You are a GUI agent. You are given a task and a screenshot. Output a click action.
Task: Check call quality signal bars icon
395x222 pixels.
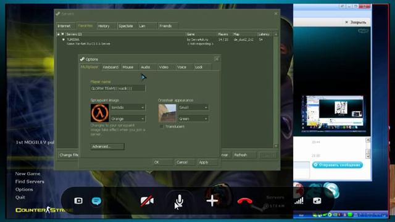[x=299, y=200]
